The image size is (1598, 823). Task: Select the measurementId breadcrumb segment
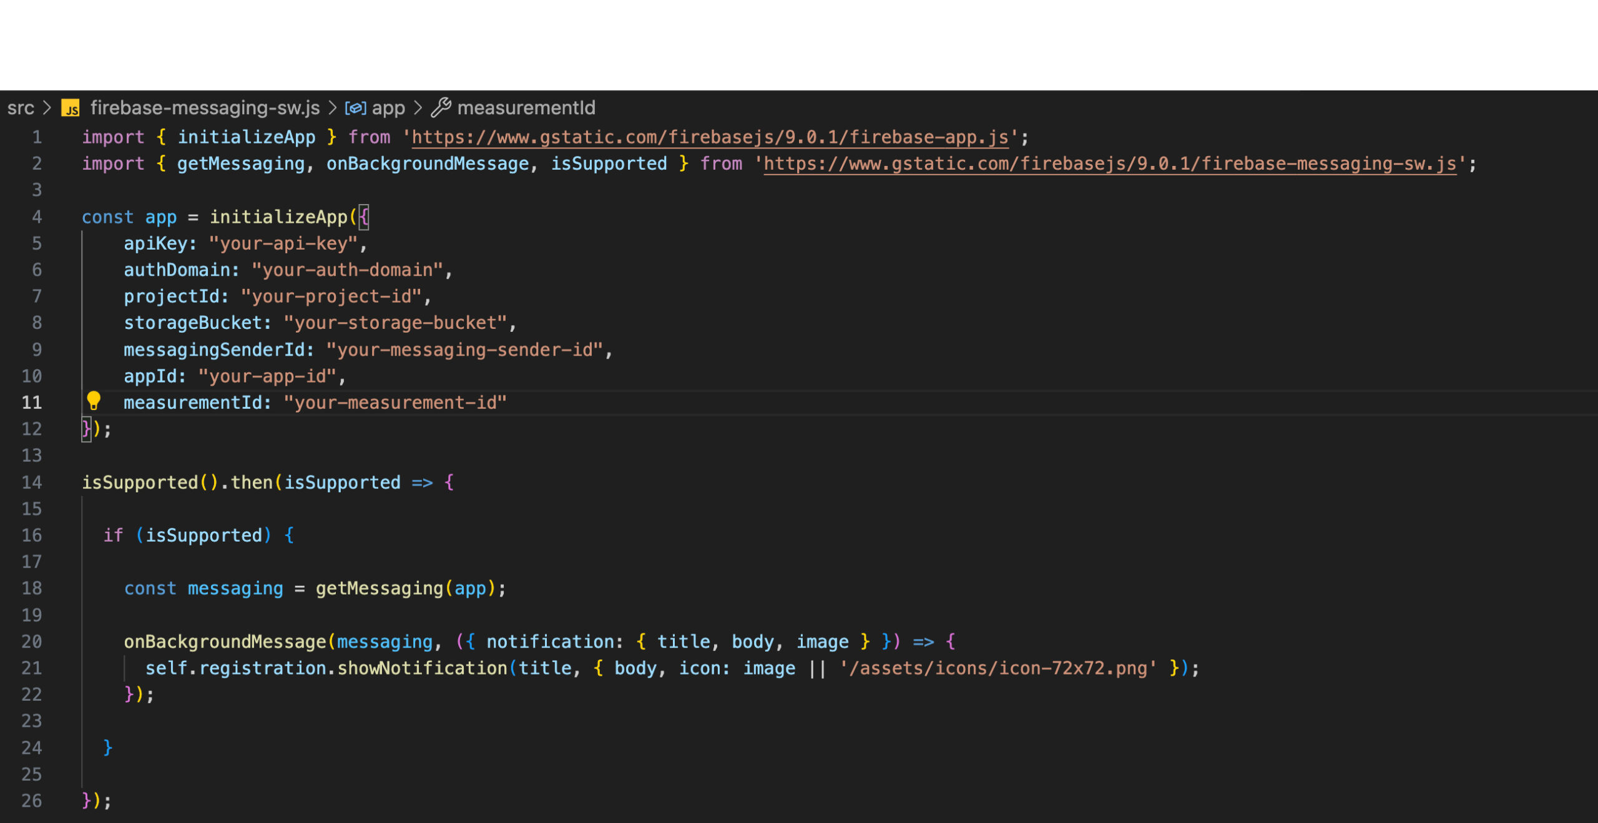pyautogui.click(x=526, y=108)
